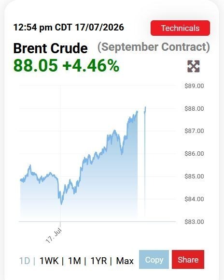Screen dimensions: 224x280
Task: Show the Max time range
Action: pyautogui.click(x=125, y=261)
